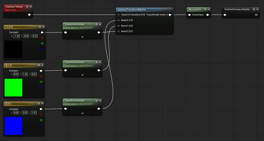Click the X value field of -1,0,0
Image resolution: width=264 pixels, height=141 pixels.
point(16,36)
